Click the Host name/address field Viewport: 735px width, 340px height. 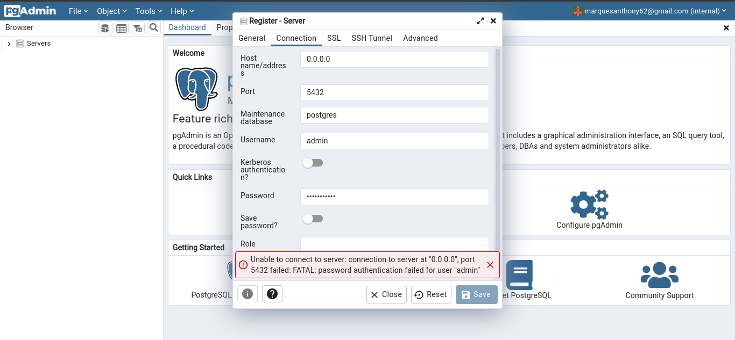394,59
